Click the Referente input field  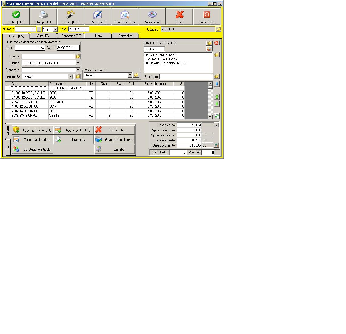point(186,76)
